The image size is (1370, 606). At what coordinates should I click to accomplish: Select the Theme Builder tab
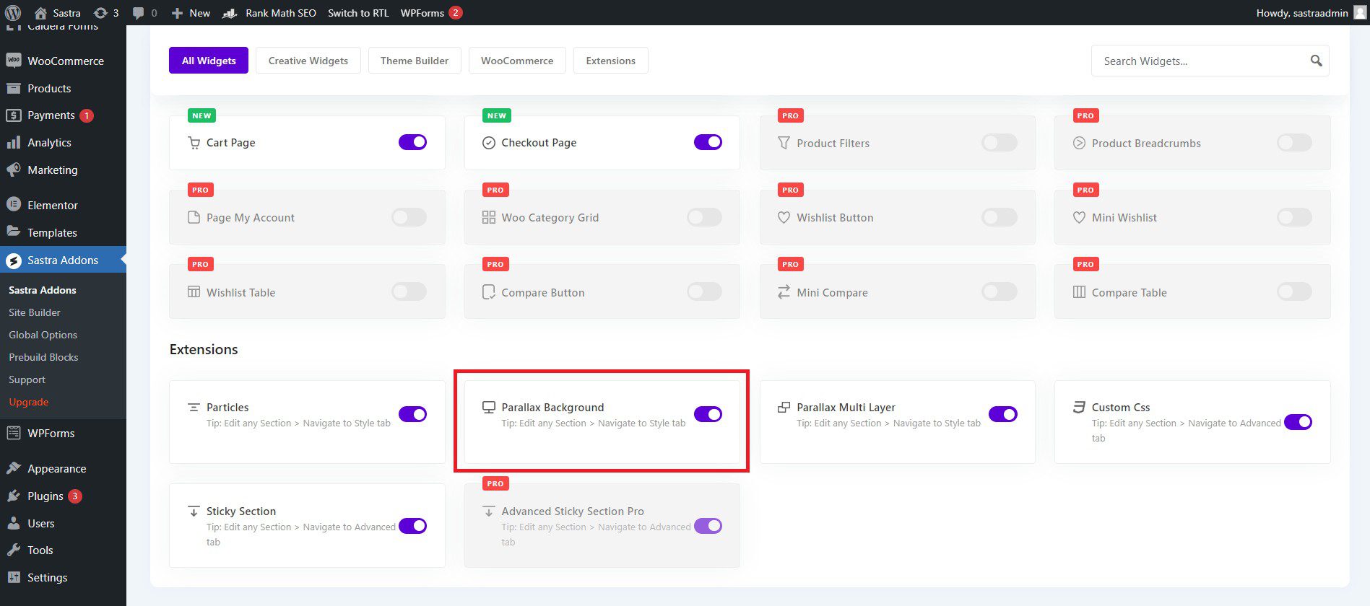(415, 61)
